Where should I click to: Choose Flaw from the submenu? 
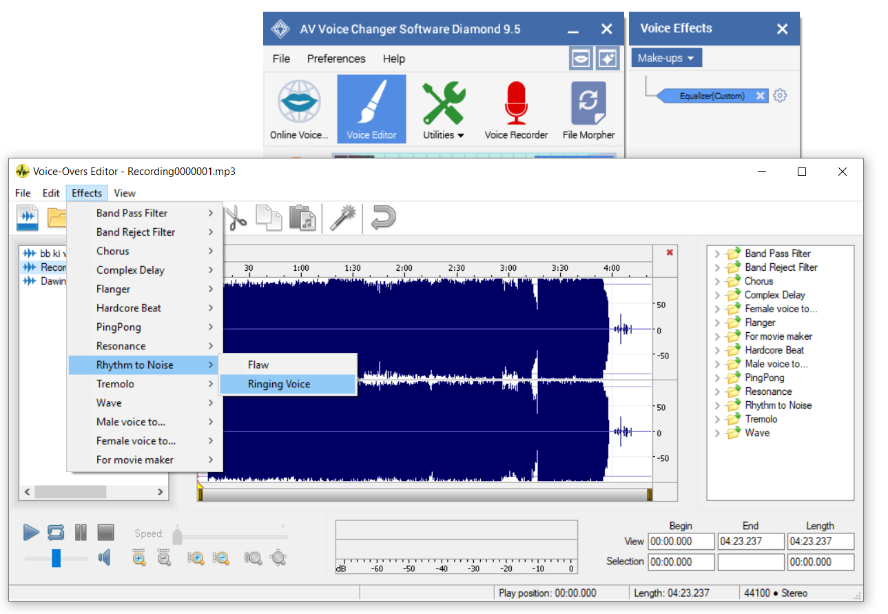coord(287,365)
